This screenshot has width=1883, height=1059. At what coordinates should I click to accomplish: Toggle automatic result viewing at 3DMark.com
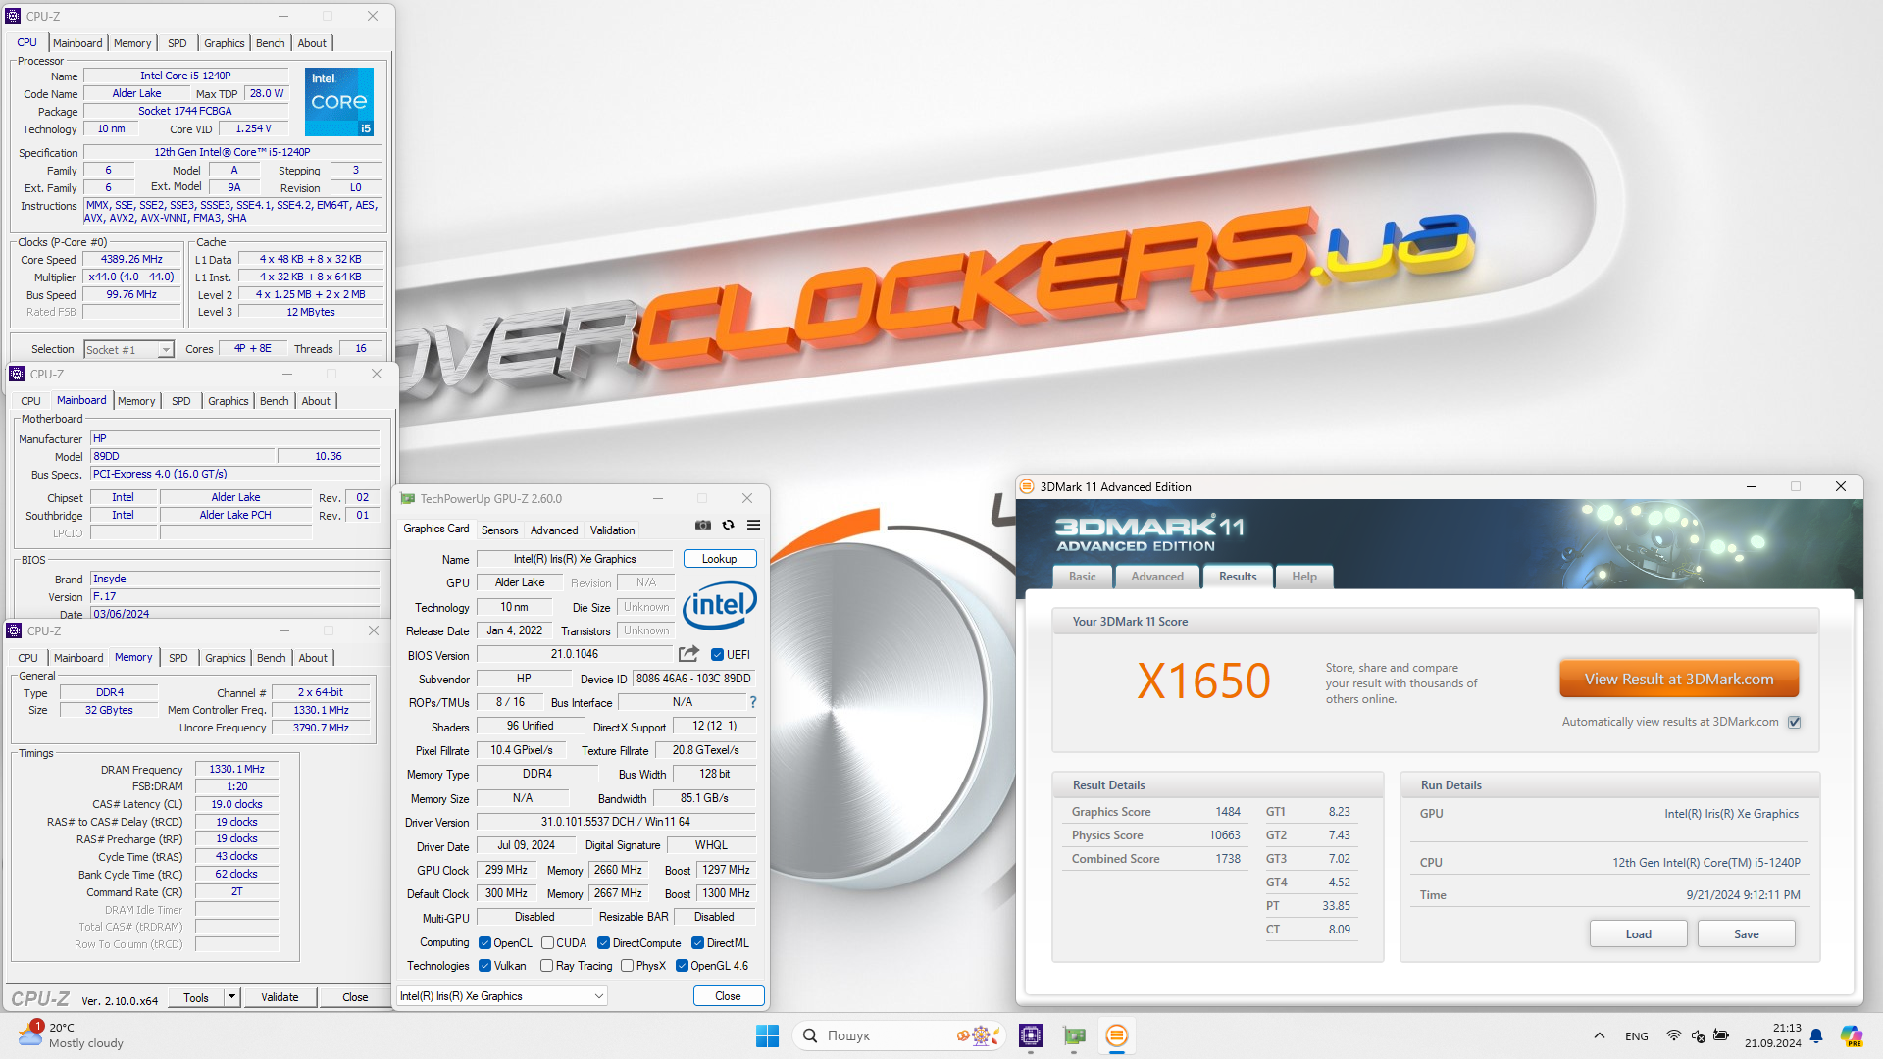click(x=1794, y=722)
